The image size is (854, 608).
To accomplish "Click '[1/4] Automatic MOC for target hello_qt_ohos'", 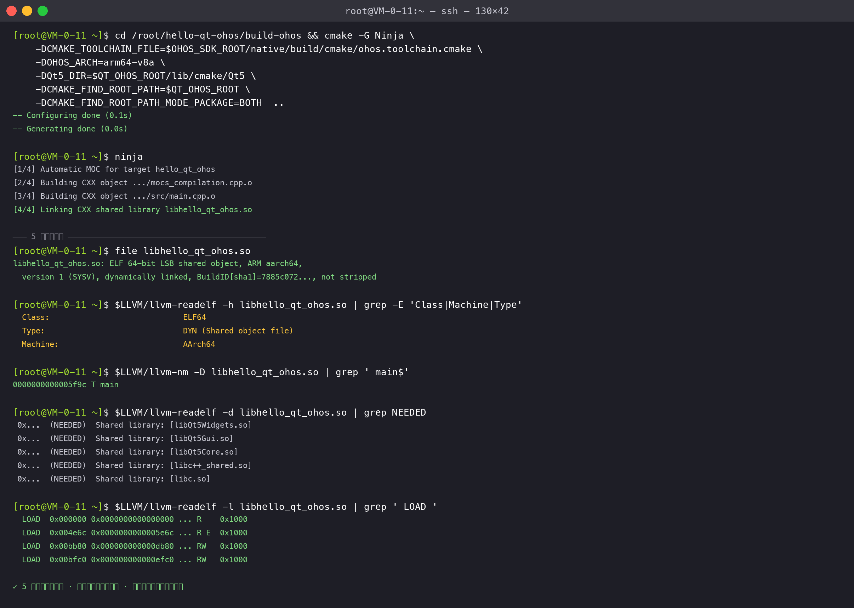I will coord(114,169).
